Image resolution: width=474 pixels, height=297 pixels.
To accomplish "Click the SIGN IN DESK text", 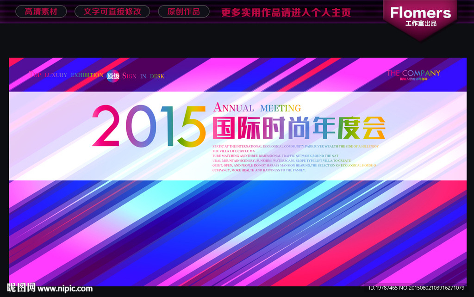I will 143,76.
